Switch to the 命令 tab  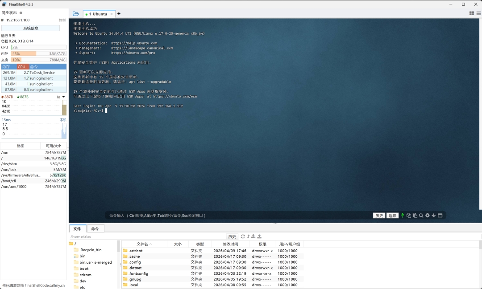pos(95,228)
